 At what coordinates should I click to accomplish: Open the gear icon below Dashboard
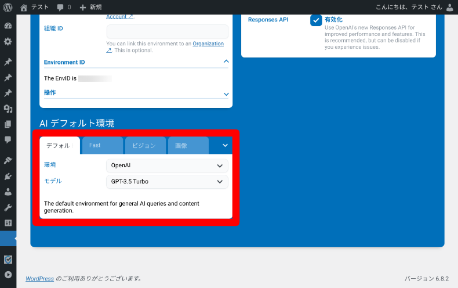(x=8, y=42)
